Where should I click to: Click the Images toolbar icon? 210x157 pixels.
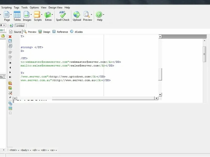[x=27, y=14]
